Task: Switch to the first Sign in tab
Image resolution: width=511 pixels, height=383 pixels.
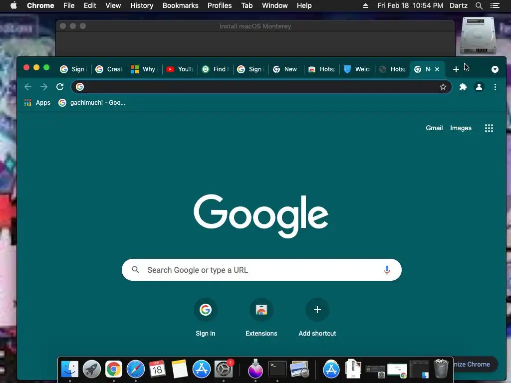Action: 74,69
